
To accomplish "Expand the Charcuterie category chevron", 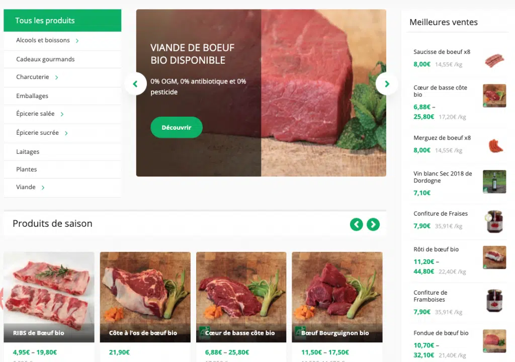I will click(57, 77).
